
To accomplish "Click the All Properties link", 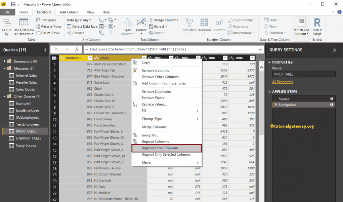I will [x=283, y=82].
